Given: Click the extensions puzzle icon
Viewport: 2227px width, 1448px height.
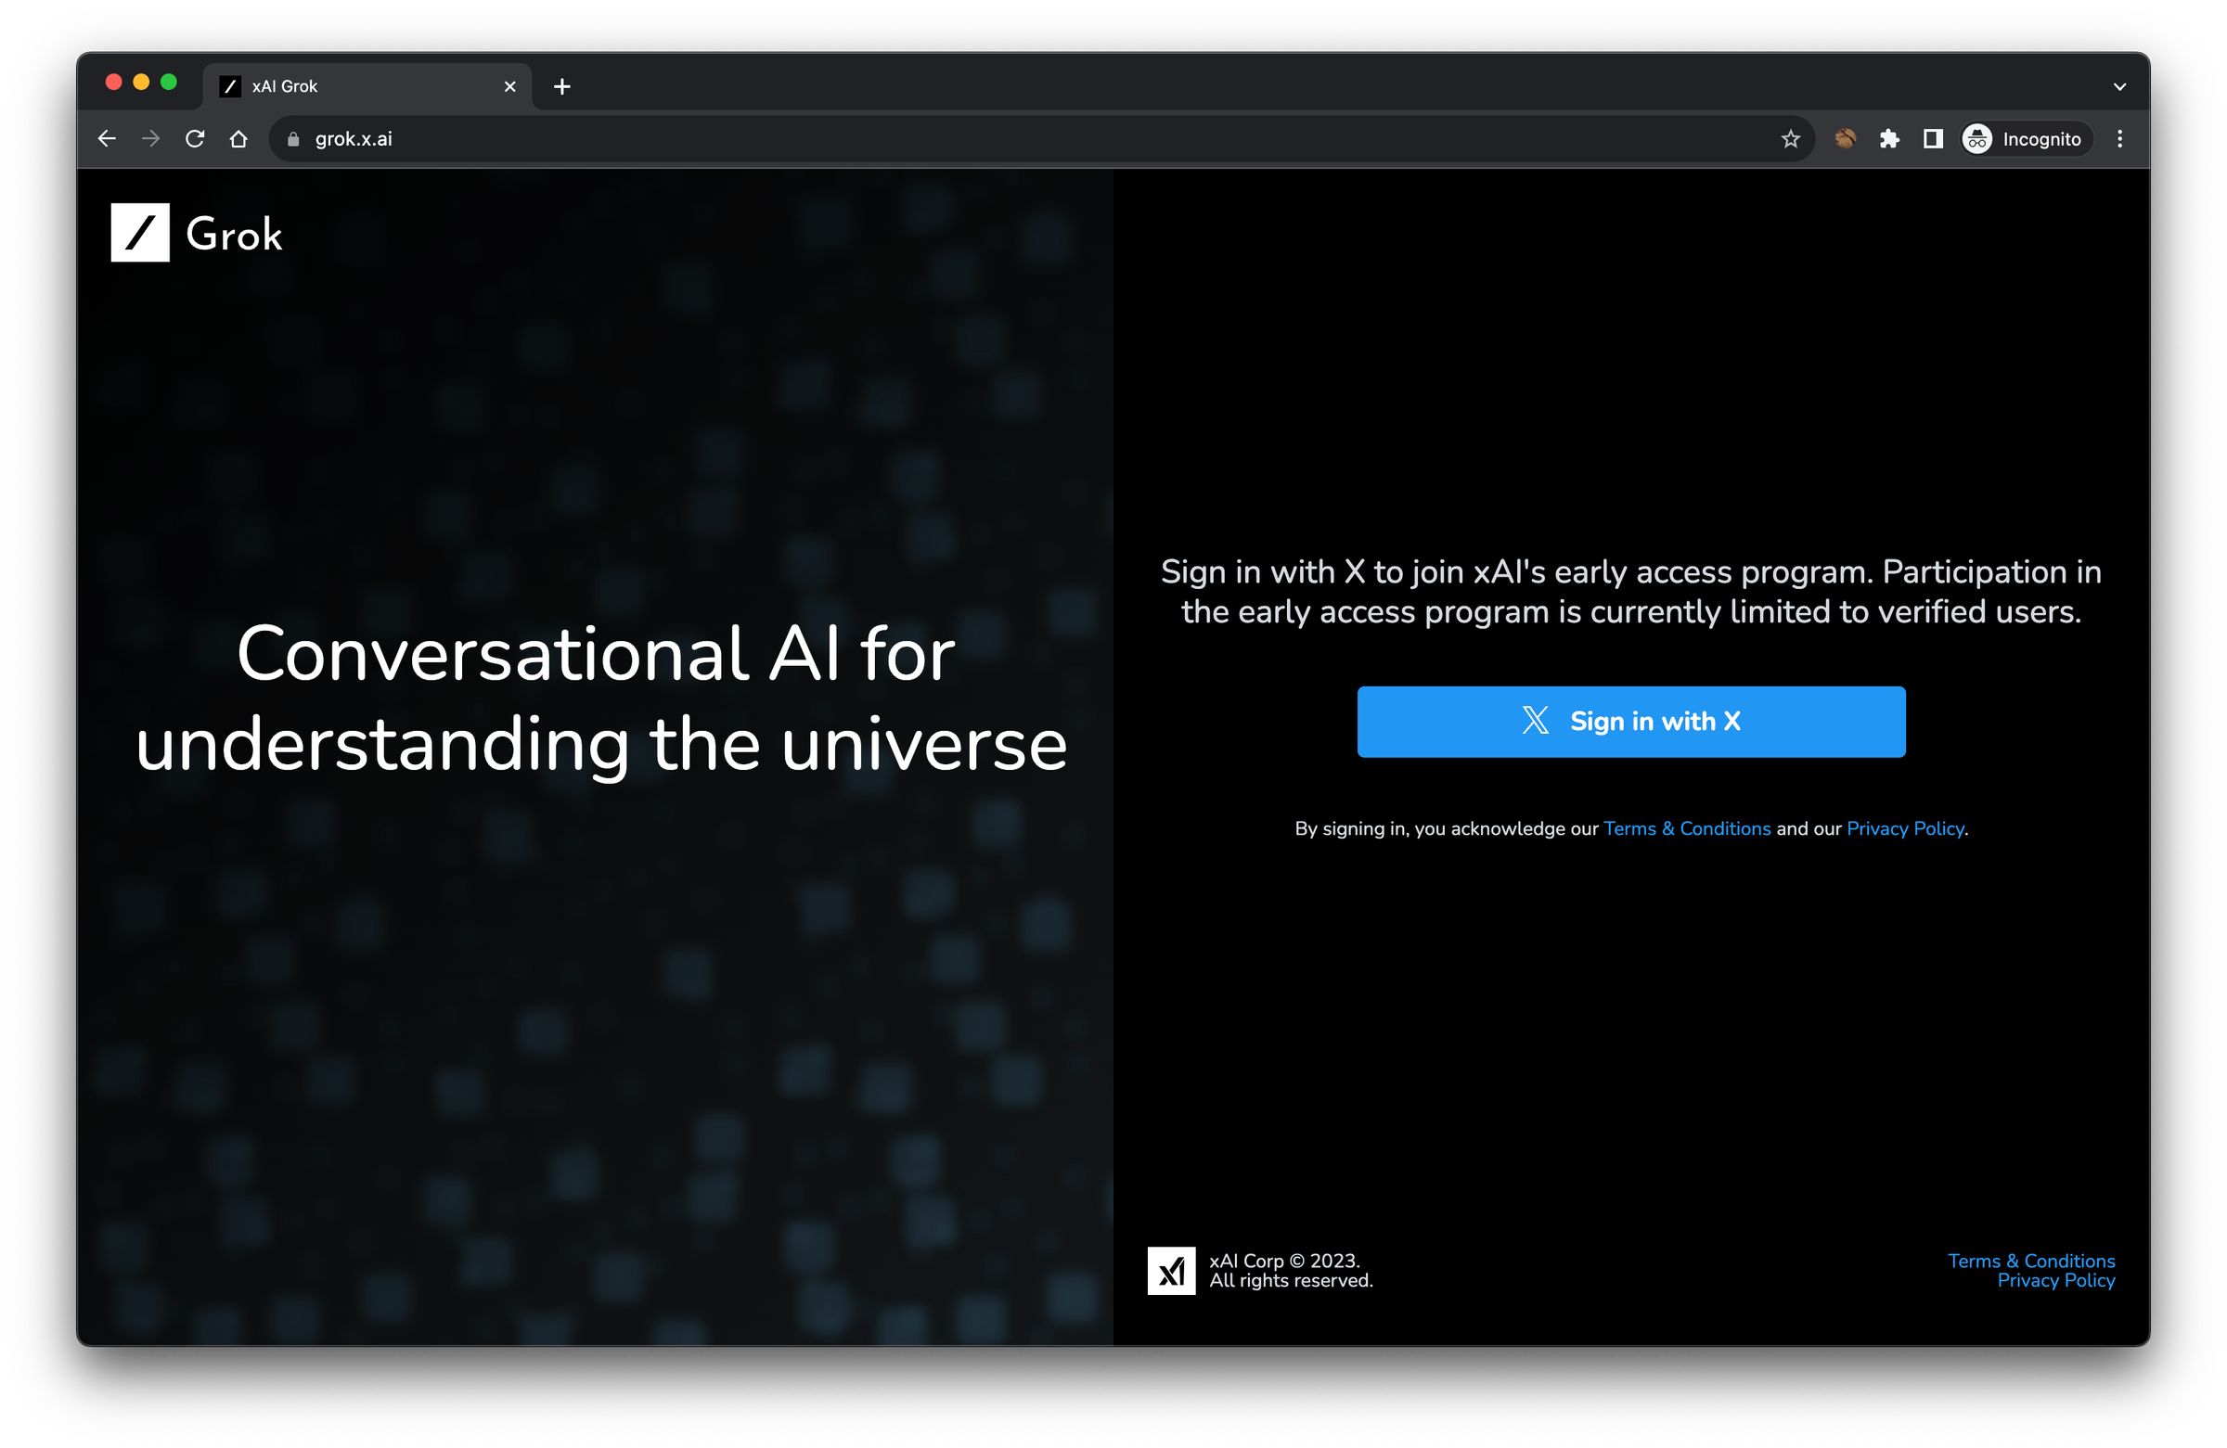Looking at the screenshot, I should click(1889, 138).
